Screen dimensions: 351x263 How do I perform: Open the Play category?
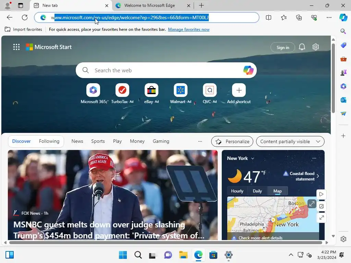[117, 141]
